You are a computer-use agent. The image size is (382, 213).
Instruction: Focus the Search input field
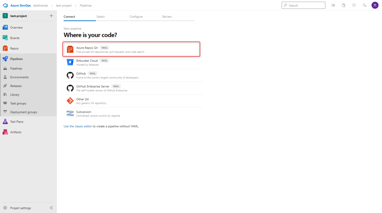(x=303, y=5)
